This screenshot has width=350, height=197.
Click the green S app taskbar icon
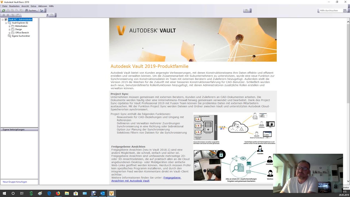click(x=31, y=193)
